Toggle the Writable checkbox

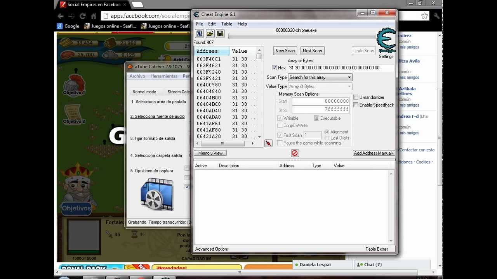click(x=280, y=118)
